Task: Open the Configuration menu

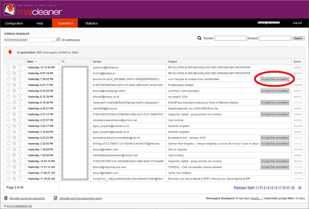Action: coord(14,23)
